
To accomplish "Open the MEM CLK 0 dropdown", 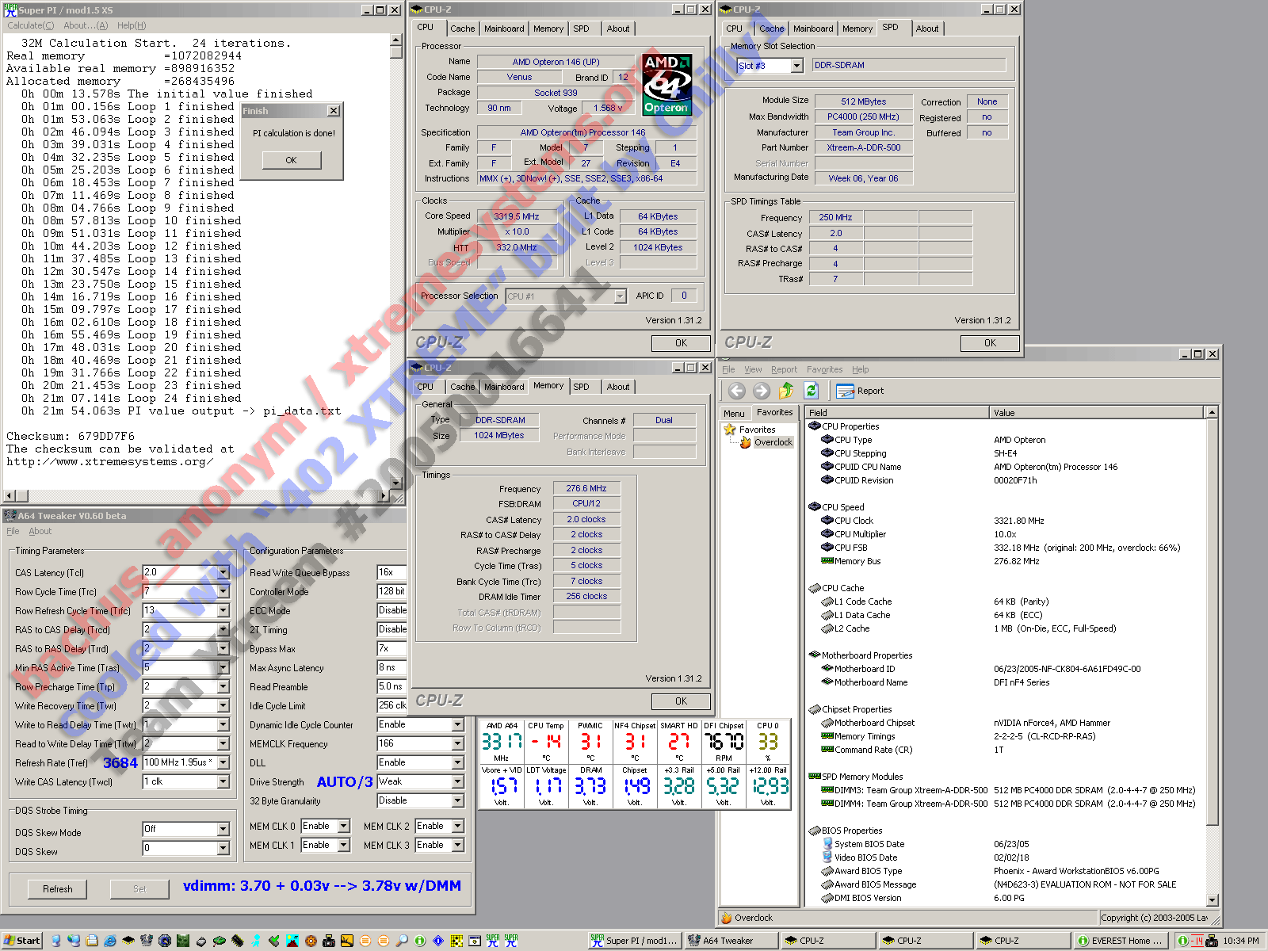I will [344, 826].
